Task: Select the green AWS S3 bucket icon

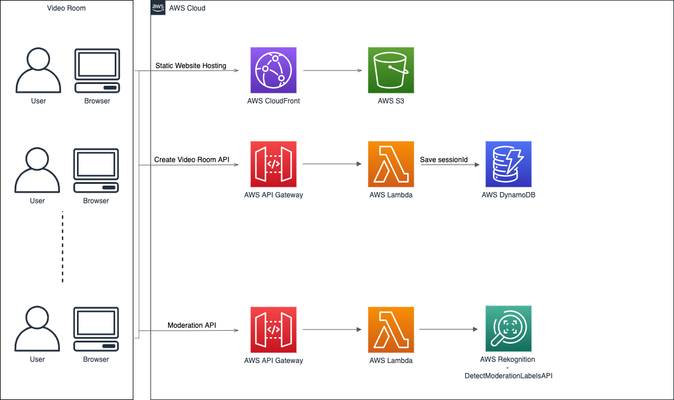Action: [391, 70]
